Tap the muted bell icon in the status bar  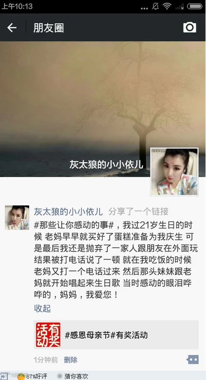[x=155, y=6]
